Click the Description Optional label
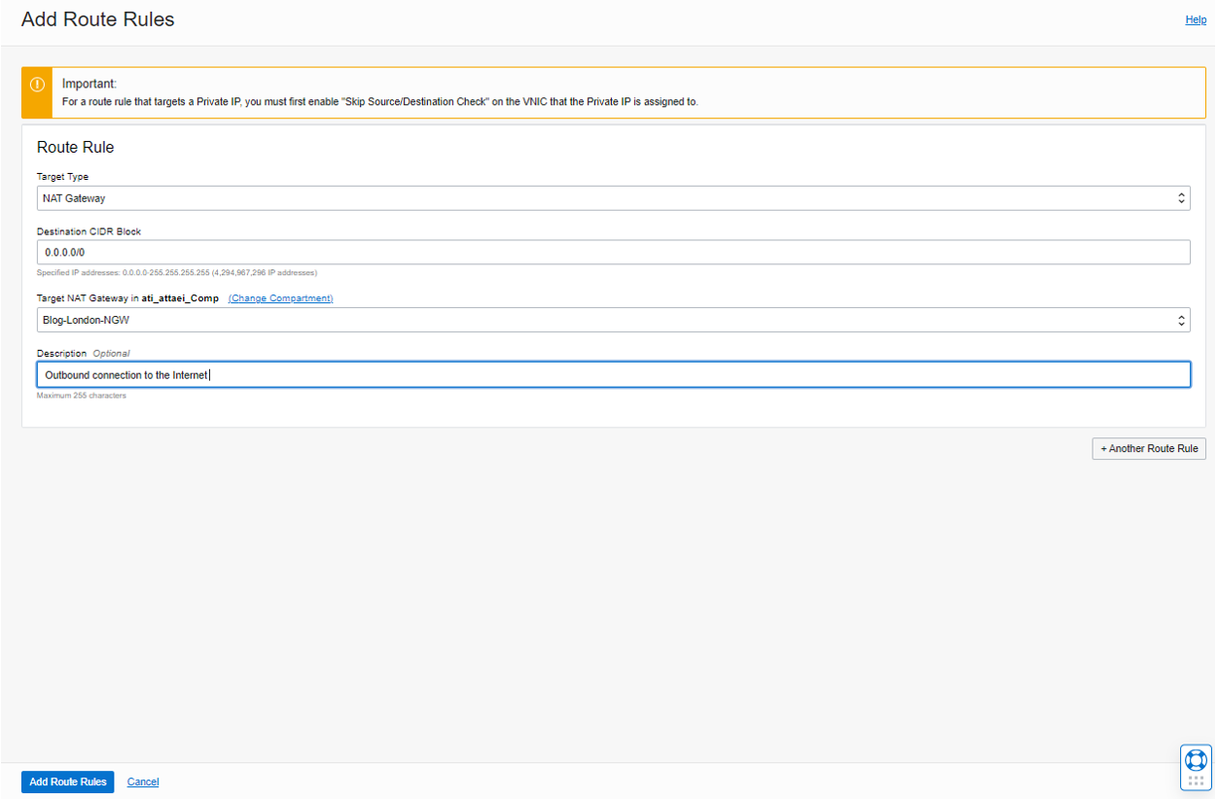Viewport: 1217px width, 799px height. coord(83,353)
